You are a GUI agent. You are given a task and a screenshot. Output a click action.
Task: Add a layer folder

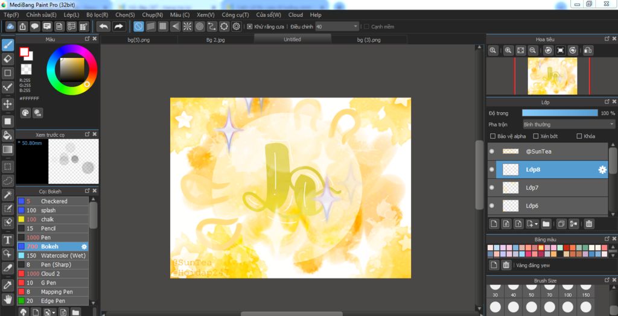coord(546,224)
